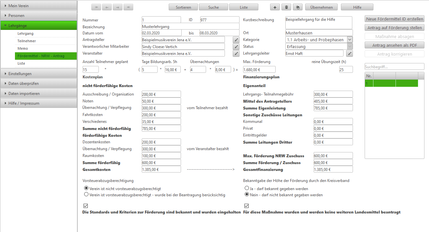Click the Suchbegriff search field

pos(395,67)
